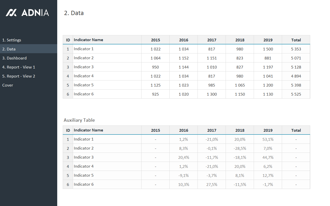Click the Auxiliary Table heading
This screenshot has width=330, height=206.
(79, 120)
